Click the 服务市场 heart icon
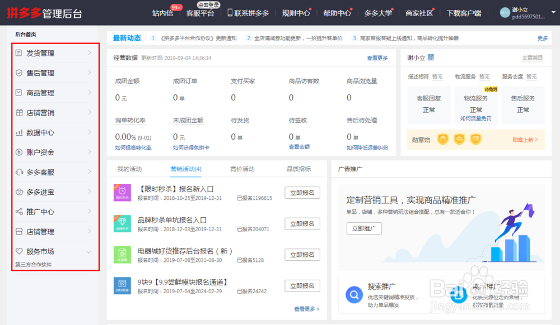This screenshot has height=325, width=560. [x=19, y=251]
